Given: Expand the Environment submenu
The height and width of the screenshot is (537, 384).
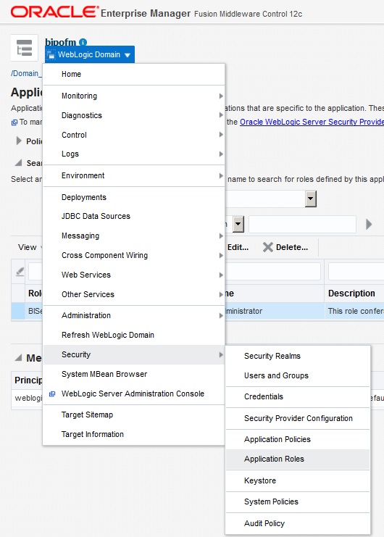Looking at the screenshot, I should 134,175.
